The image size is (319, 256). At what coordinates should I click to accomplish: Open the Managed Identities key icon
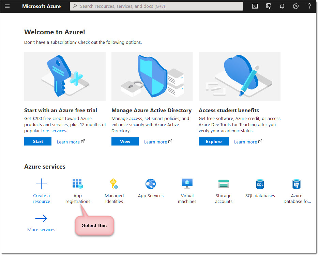[x=114, y=184]
